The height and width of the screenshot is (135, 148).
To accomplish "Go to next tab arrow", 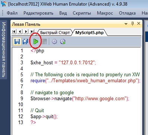I will 26,32.
